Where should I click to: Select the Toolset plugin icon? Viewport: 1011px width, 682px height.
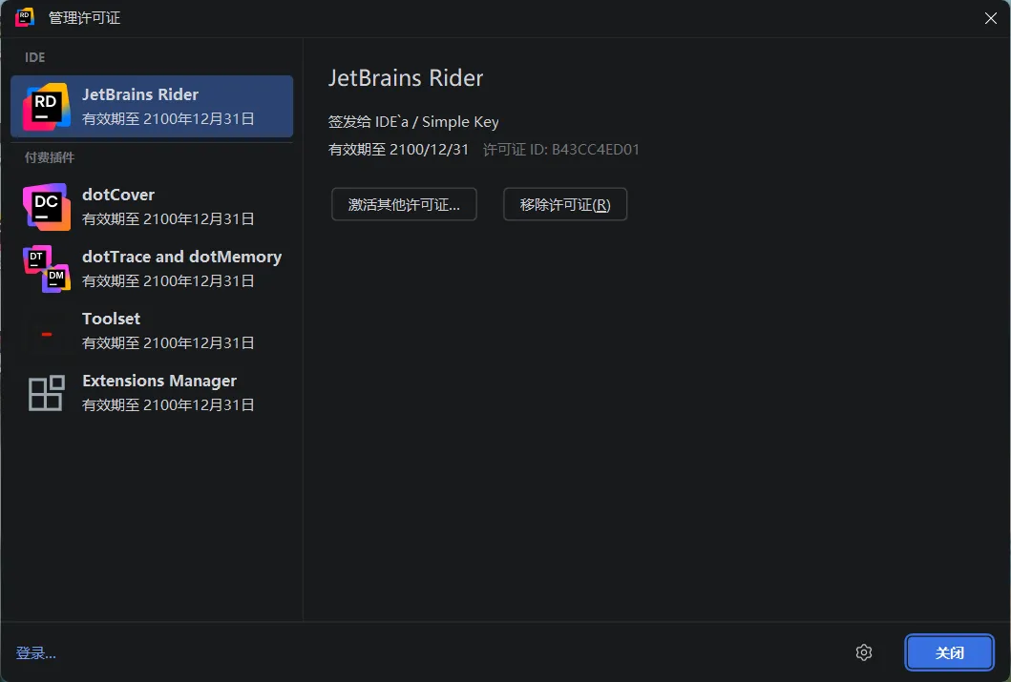pyautogui.click(x=46, y=331)
